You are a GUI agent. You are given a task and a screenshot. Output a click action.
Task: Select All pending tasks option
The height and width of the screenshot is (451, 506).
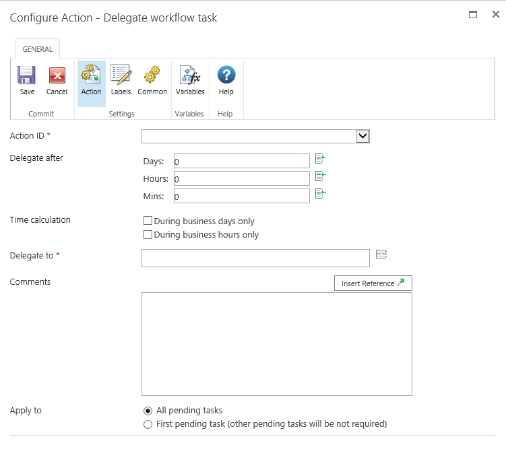click(x=148, y=411)
